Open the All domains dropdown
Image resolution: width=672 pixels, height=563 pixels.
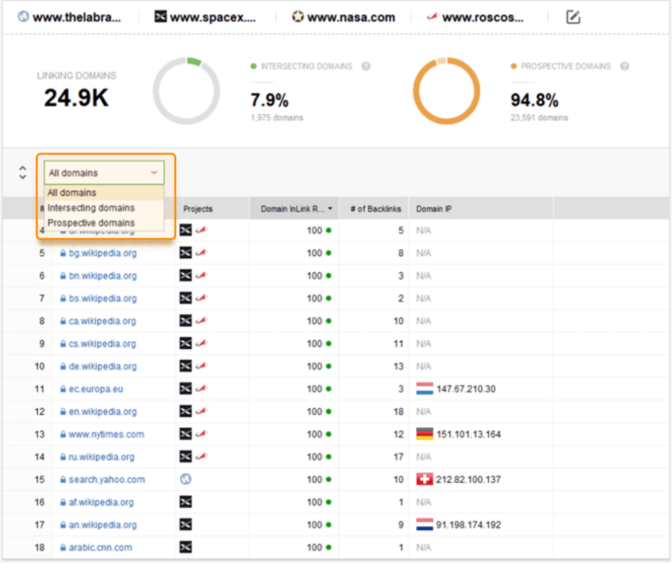click(104, 172)
